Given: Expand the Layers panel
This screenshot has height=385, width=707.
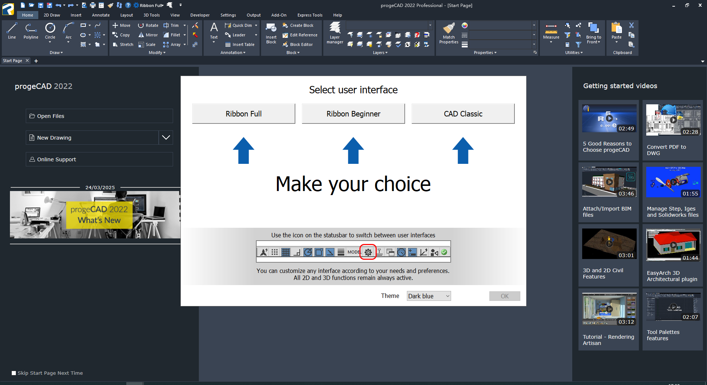Looking at the screenshot, I should coord(380,53).
